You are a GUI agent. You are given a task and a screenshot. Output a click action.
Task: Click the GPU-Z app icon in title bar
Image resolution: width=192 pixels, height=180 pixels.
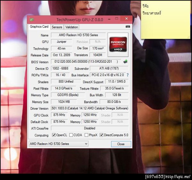pyautogui.click(x=32, y=20)
